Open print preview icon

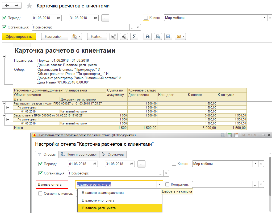point(158,37)
